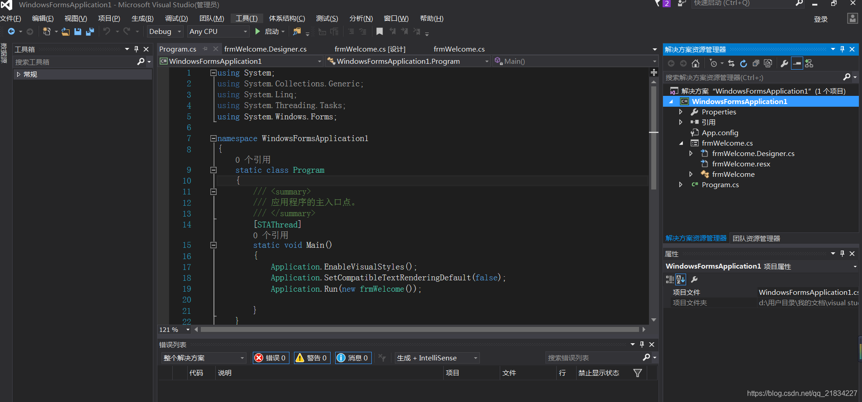862x402 pixels.
Task: Click the Save All multi-disk icon
Action: tap(90, 31)
